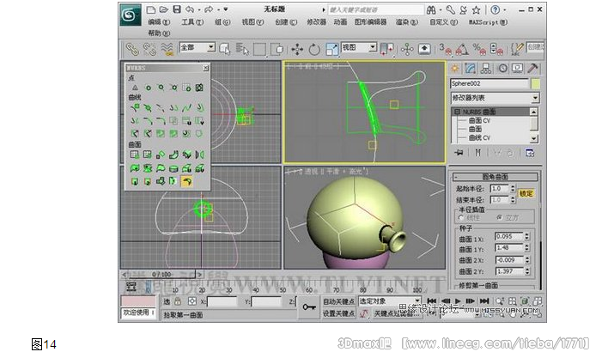Screen dimensions: 614x358
Task: Click the binoculars search icon
Action: 431,9
